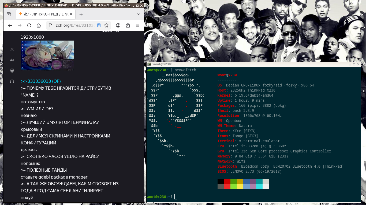Toggle reader view in the address bar
The height and width of the screenshot is (205, 366).
click(99, 25)
